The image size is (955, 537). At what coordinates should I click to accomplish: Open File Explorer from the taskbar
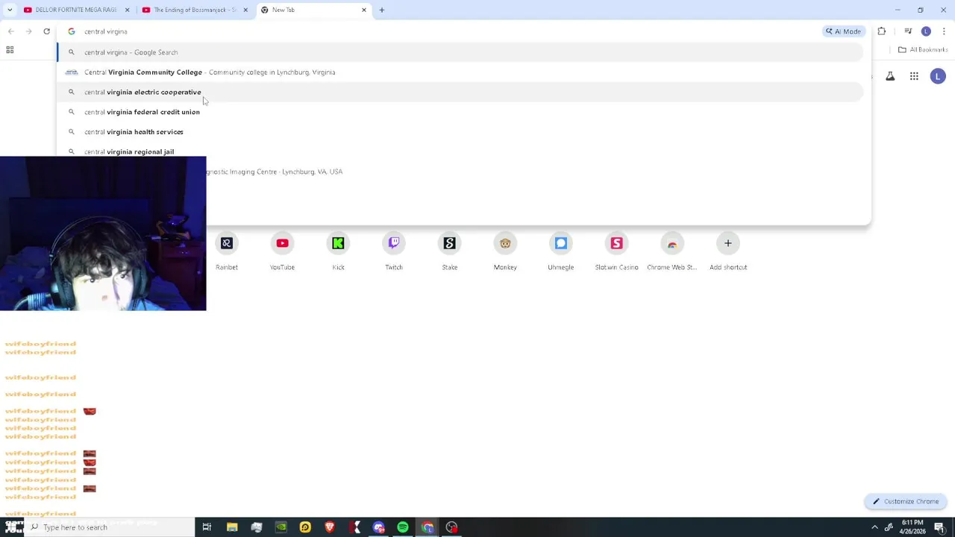[x=232, y=527]
